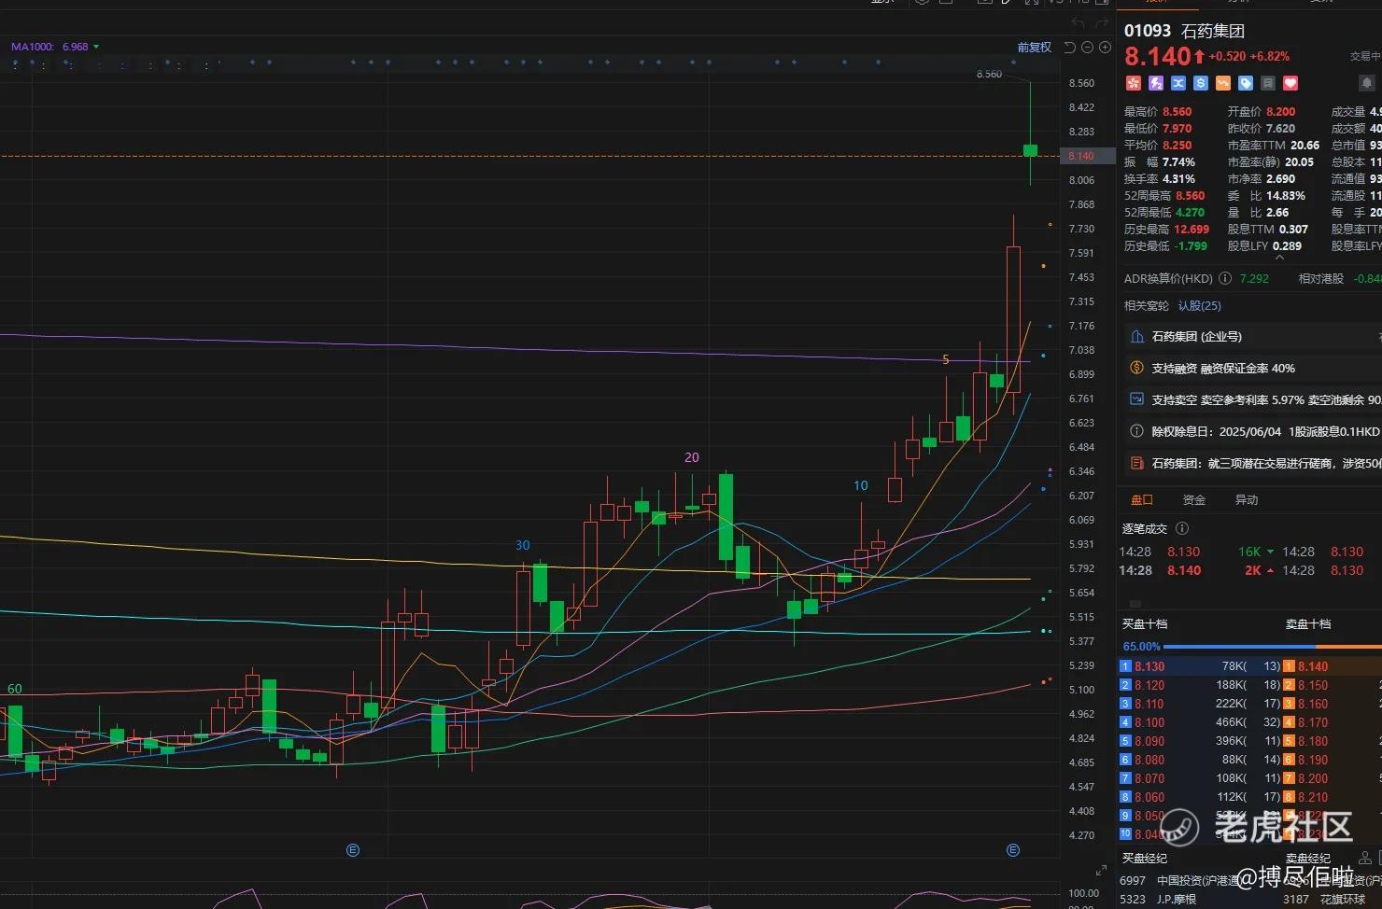This screenshot has width=1382, height=909.
Task: Click the latest green candlestick at 8.140
Action: point(1030,150)
